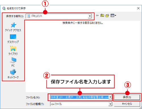This screenshot has width=142, height=109.
Task: Select the Desktop (デスクトップ) shortcut
Action: click(x=13, y=39)
